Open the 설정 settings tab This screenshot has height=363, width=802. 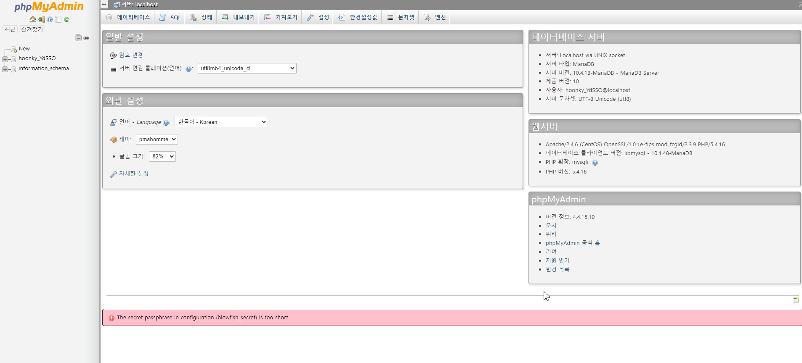[x=318, y=17]
